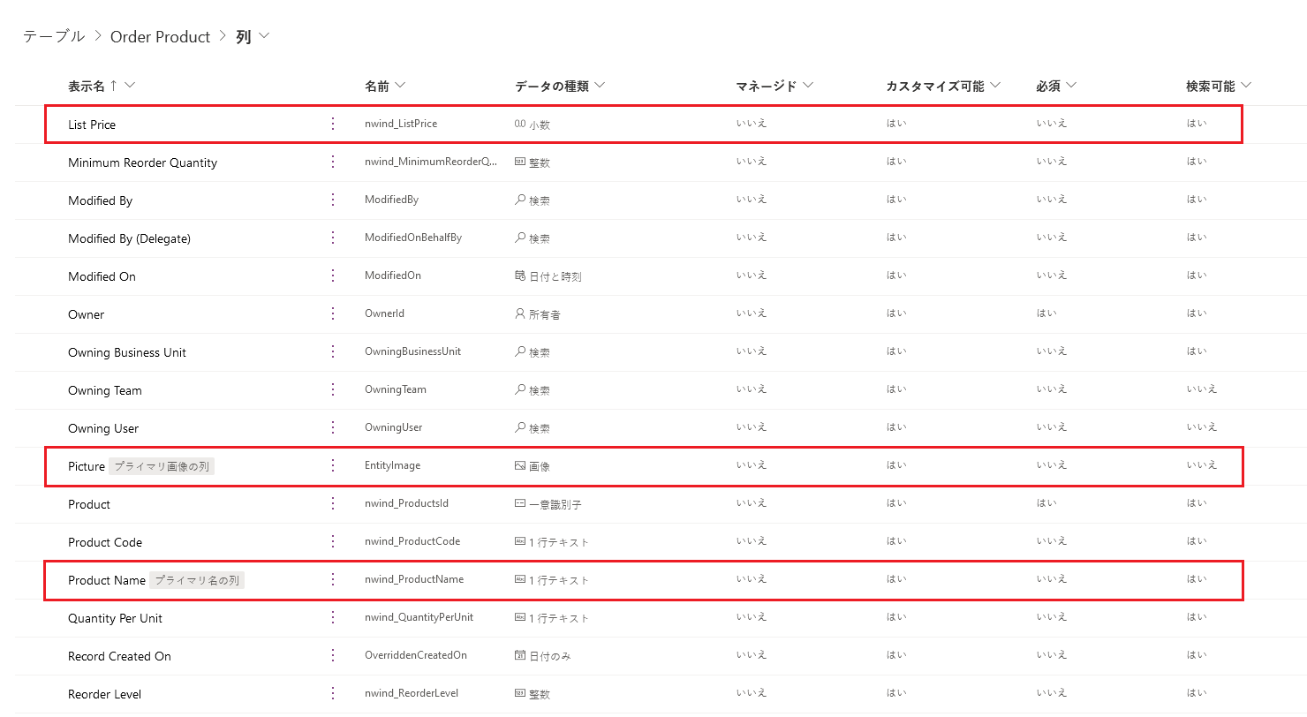Open more options for Owning Team row
This screenshot has width=1307, height=717.
333,389
